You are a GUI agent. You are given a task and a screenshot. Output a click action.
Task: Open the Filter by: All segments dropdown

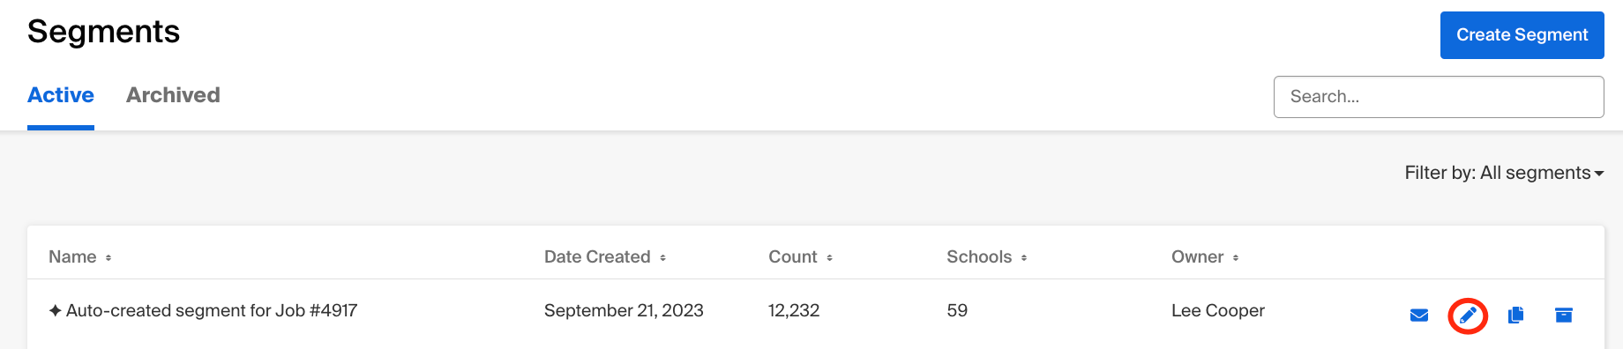click(1504, 173)
